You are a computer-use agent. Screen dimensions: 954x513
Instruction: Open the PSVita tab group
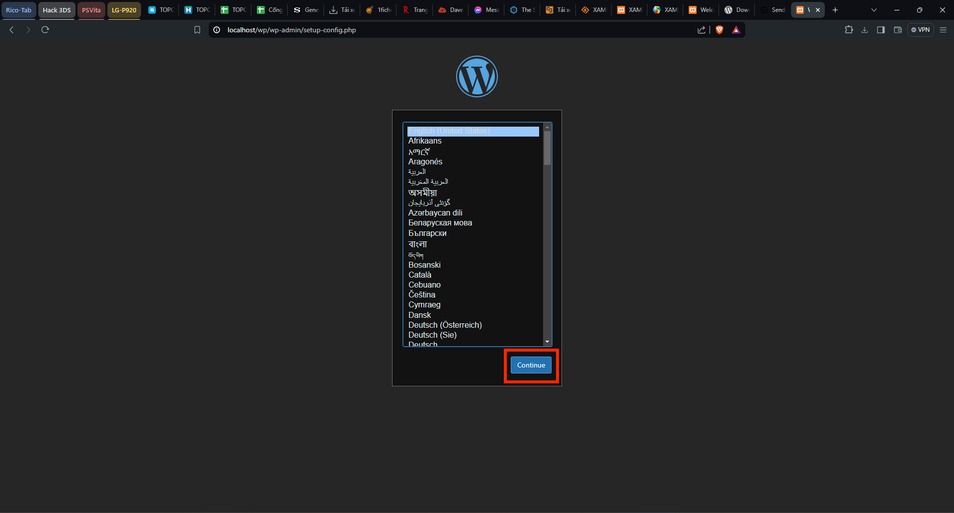tap(91, 10)
